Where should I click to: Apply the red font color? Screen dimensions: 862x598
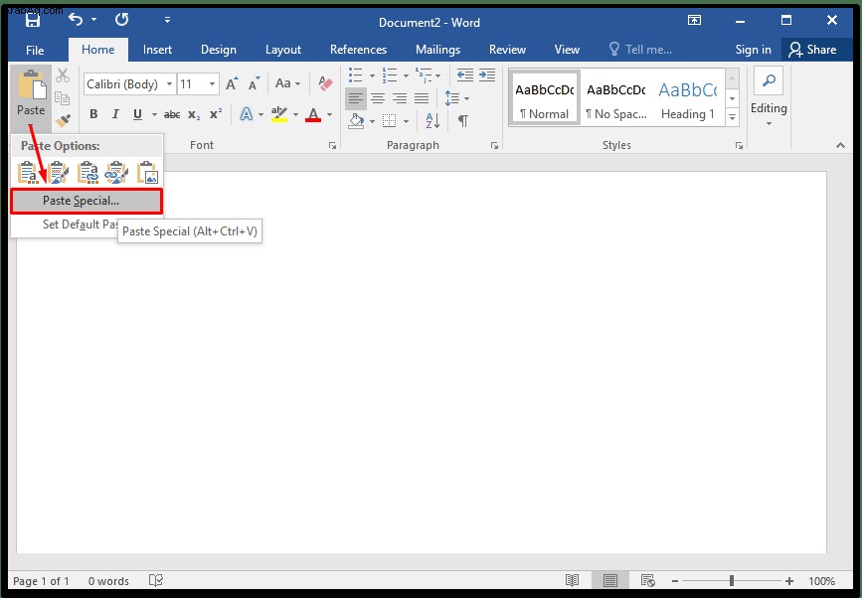coord(313,114)
